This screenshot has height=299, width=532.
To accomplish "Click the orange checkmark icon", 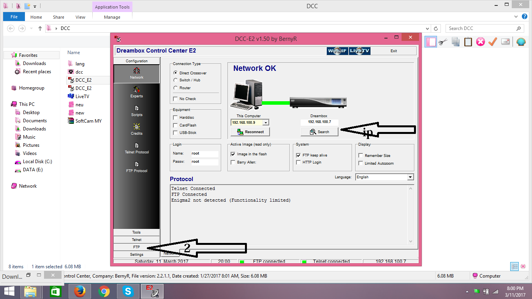I will coord(493,42).
